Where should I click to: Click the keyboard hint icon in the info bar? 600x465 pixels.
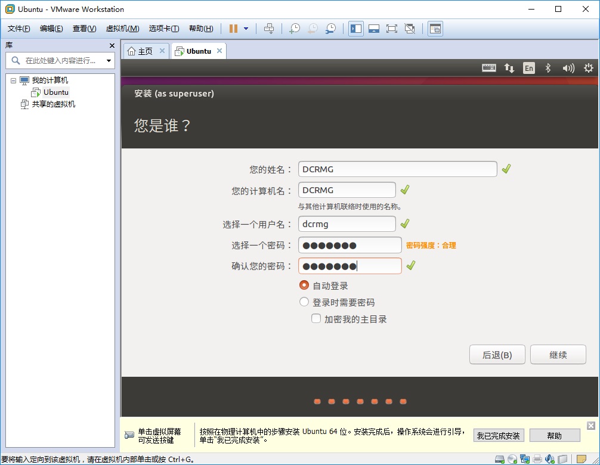[129, 435]
